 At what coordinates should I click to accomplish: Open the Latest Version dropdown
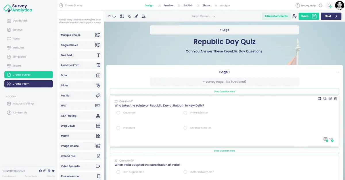pos(204,16)
